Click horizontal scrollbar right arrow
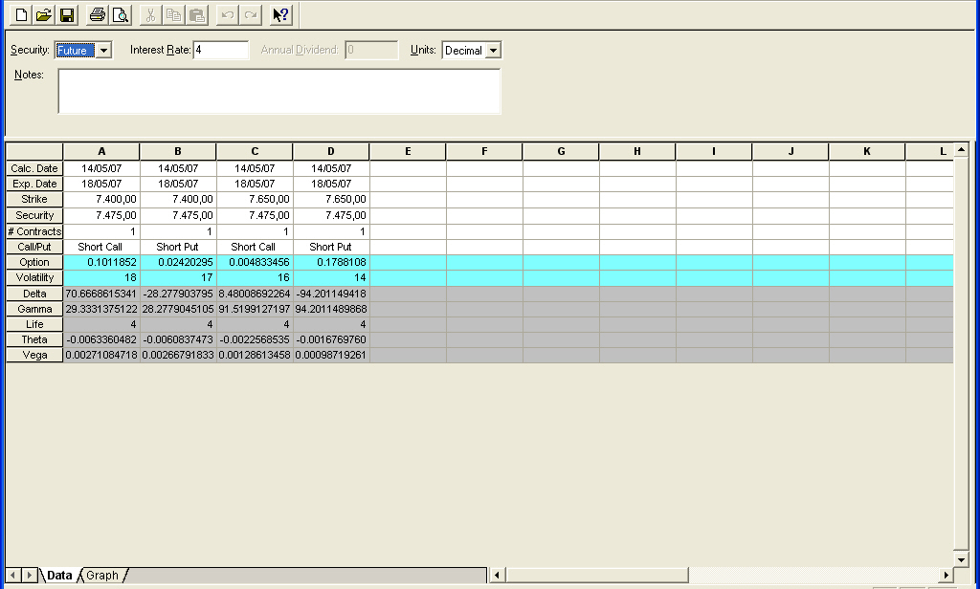The image size is (980, 589). (946, 575)
